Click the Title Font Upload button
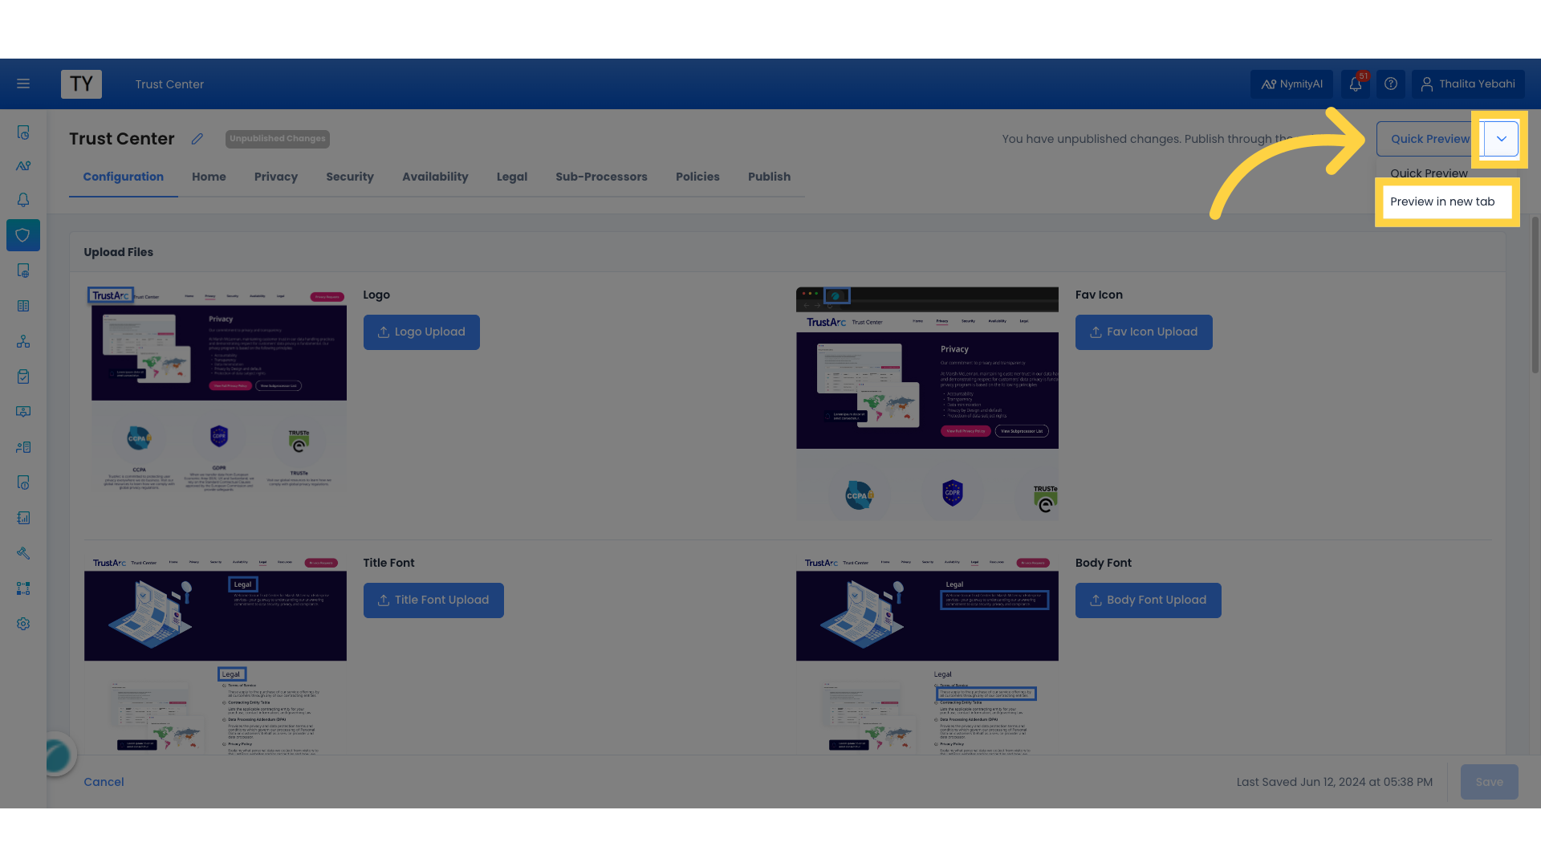The height and width of the screenshot is (867, 1541). (433, 600)
